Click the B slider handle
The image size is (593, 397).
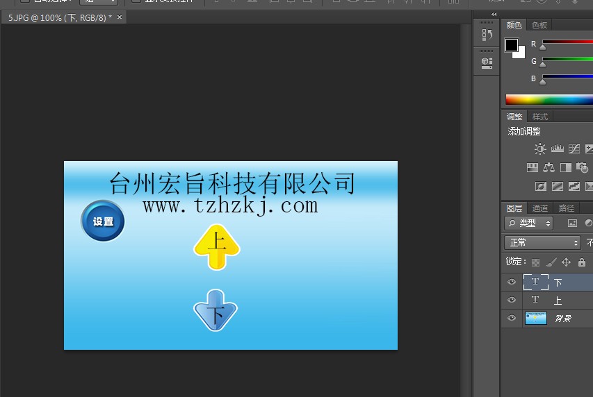(x=543, y=82)
